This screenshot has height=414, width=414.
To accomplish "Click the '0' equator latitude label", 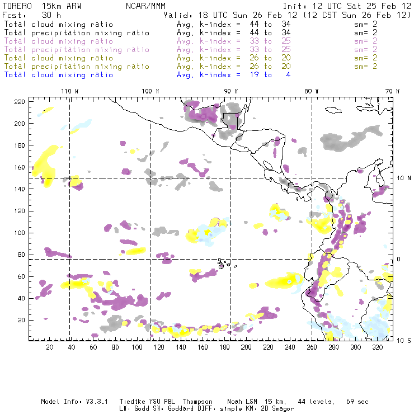I will coord(399,259).
